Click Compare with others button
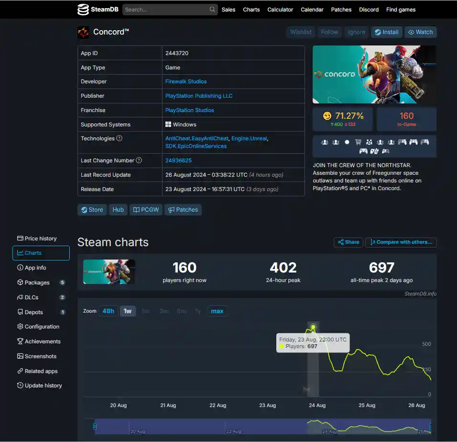This screenshot has height=442, width=457. pyautogui.click(x=401, y=242)
